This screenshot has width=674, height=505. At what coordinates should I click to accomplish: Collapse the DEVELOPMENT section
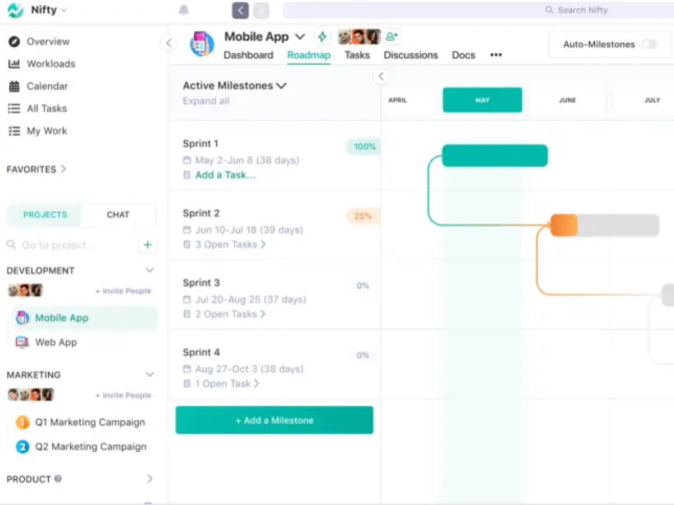[x=149, y=270]
